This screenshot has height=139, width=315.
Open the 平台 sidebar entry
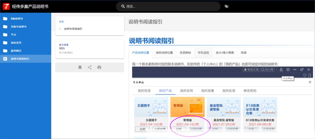[26, 35]
